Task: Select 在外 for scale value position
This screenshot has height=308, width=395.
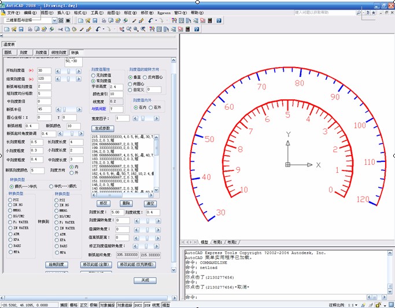Action: [152, 107]
